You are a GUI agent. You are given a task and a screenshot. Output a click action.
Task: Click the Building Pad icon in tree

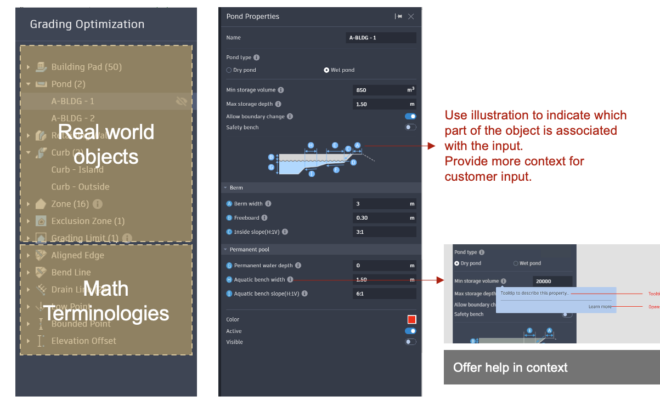(x=41, y=67)
